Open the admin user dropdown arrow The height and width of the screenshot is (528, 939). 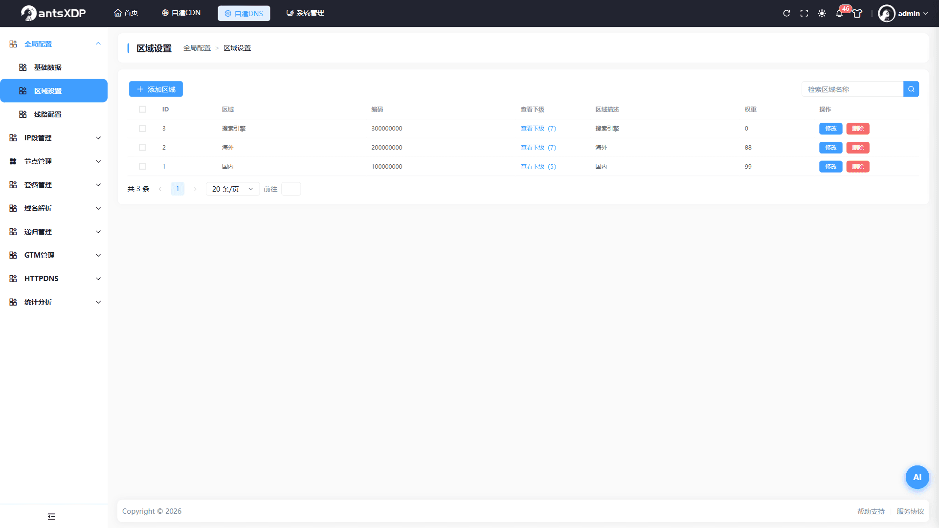(926, 14)
